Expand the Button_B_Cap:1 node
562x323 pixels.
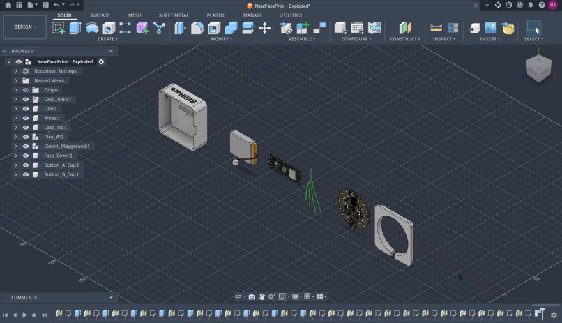(x=16, y=174)
